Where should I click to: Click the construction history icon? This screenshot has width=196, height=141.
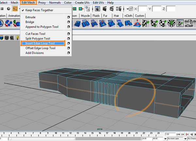[88, 9]
